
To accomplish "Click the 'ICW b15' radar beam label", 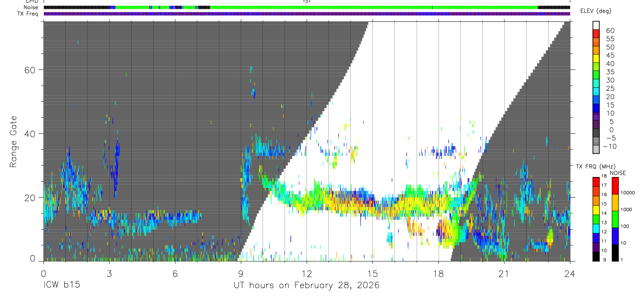I will click(62, 286).
